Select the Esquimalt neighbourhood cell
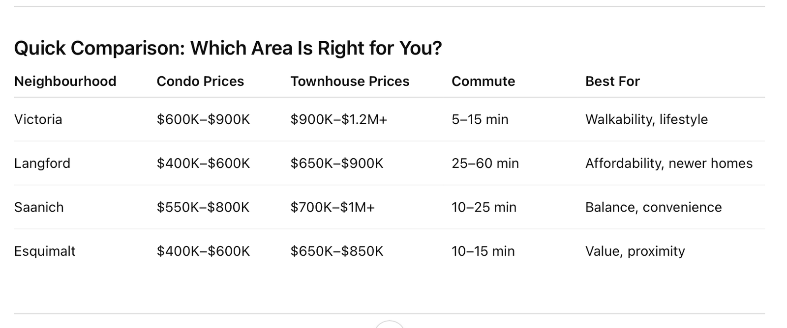 45,251
